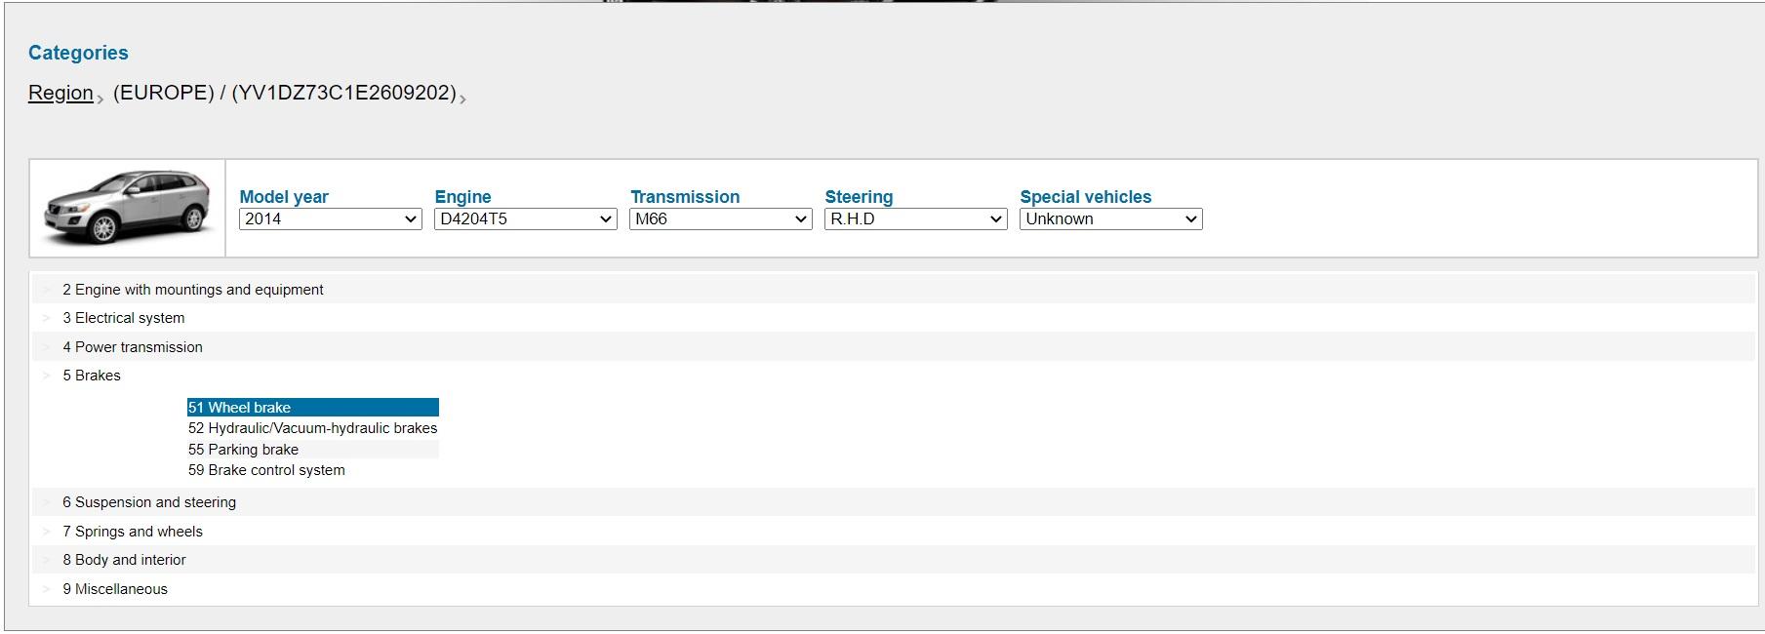Click the Model year label

click(284, 197)
